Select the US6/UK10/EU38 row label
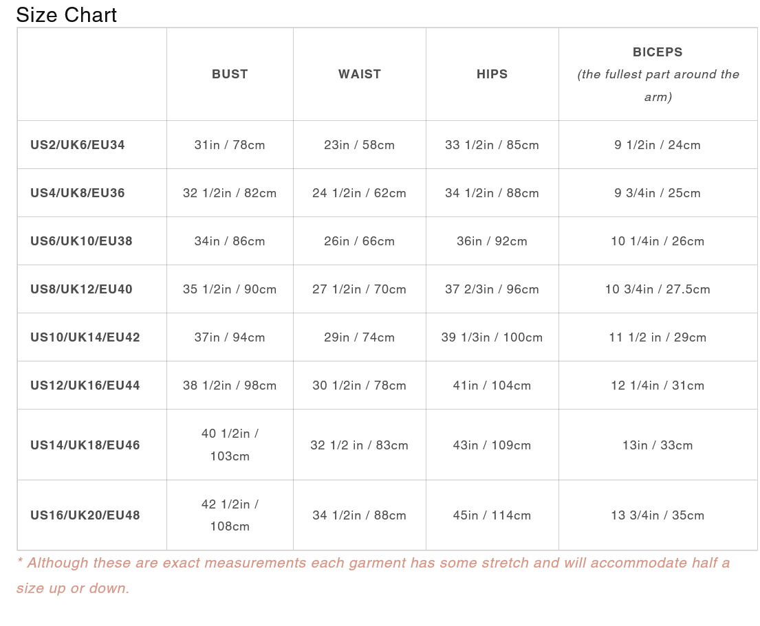This screenshot has width=760, height=626. (x=81, y=241)
